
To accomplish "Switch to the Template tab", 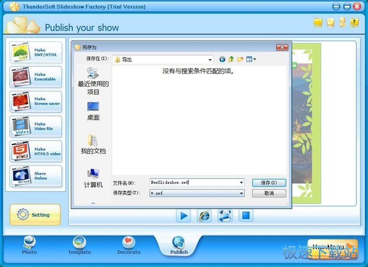I will (x=79, y=245).
